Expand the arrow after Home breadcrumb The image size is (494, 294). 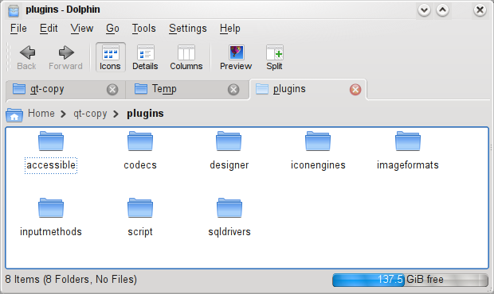(63, 114)
